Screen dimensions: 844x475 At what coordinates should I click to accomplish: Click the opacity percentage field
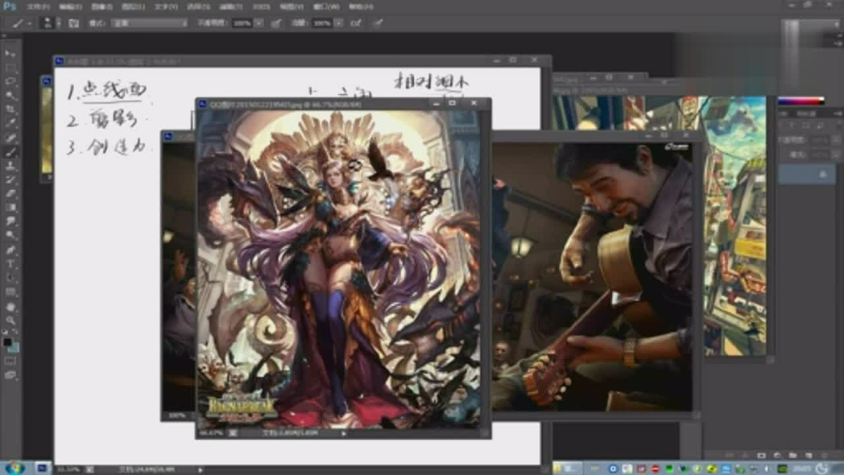pyautogui.click(x=243, y=22)
